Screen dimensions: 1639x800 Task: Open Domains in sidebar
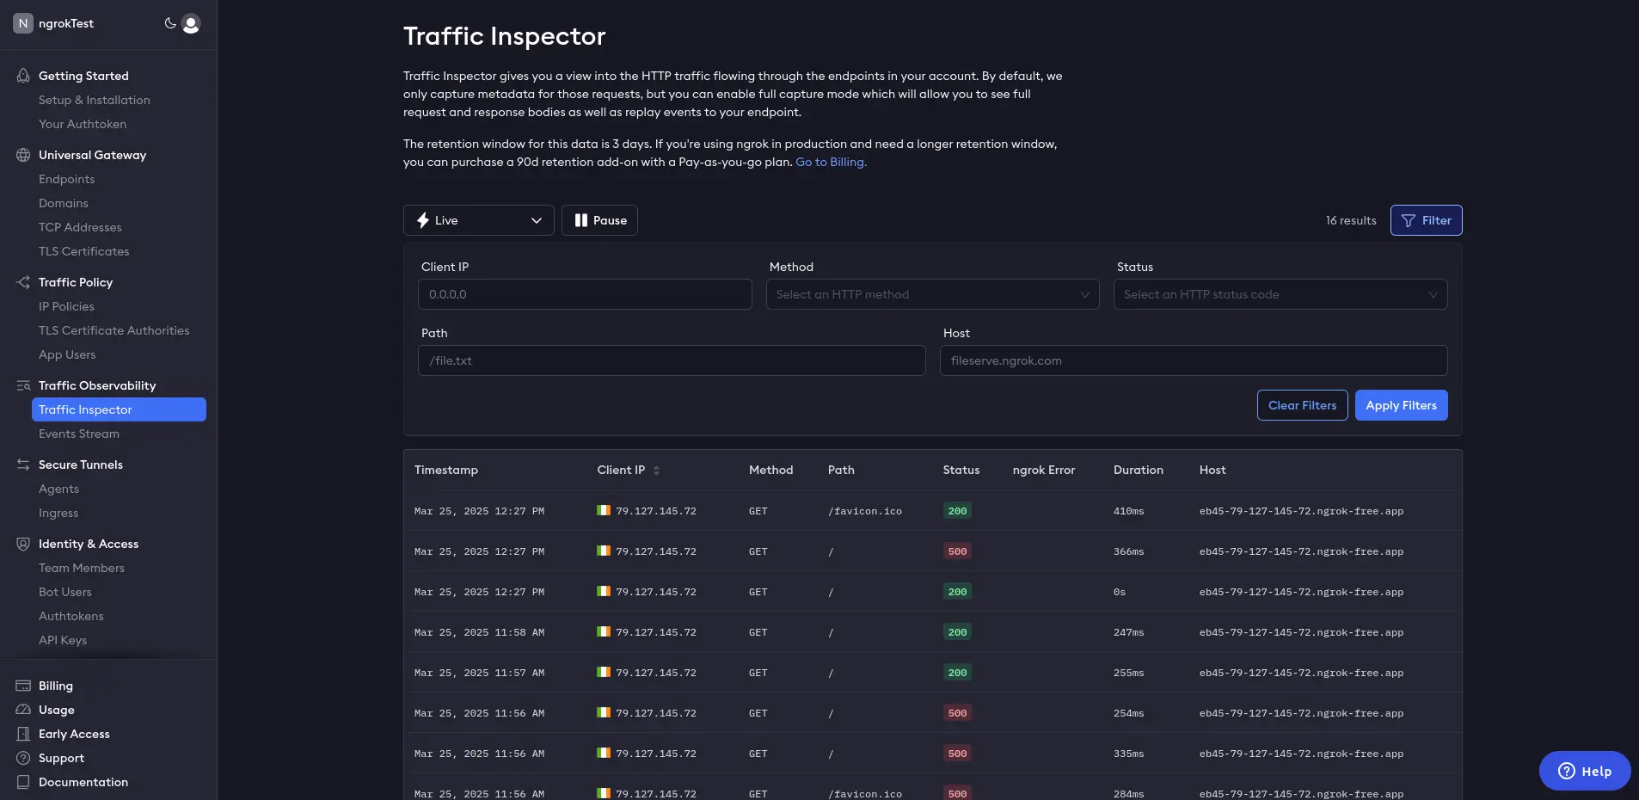click(64, 203)
